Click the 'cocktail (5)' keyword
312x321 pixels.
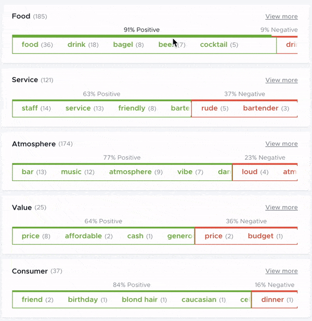[219, 45]
